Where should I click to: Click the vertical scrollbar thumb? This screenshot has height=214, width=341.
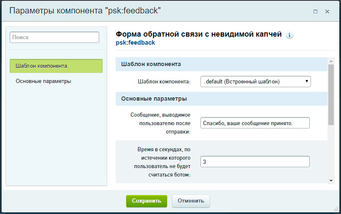(331, 95)
